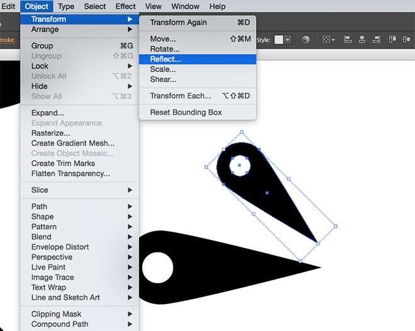Screen dimensions: 415x331
Task: Expand the Lock submenu
Action: [x=80, y=66]
